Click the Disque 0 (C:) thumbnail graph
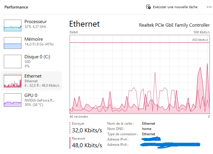The width and height of the screenshot is (213, 154). 13,61
